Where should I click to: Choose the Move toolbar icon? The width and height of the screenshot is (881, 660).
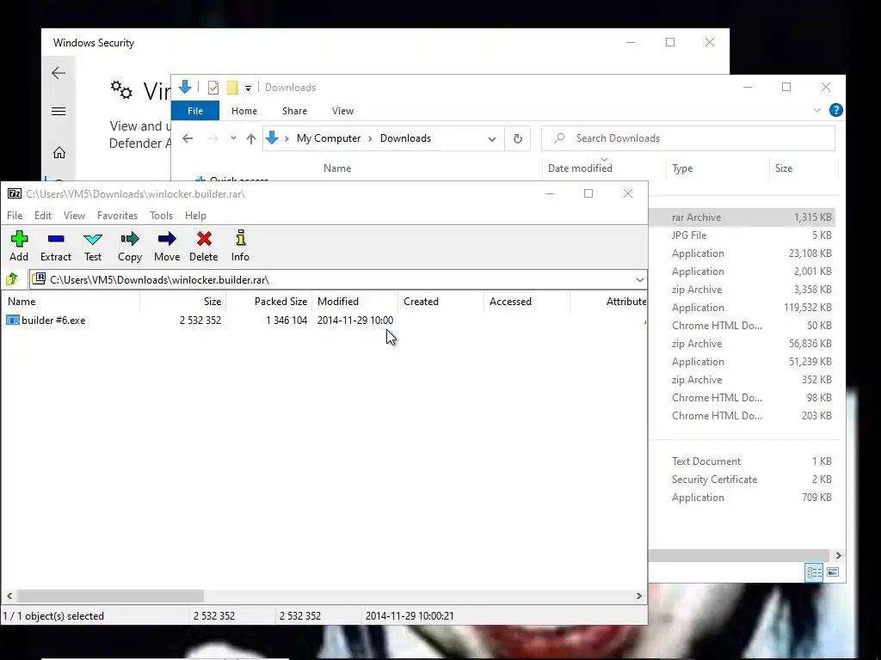point(167,246)
